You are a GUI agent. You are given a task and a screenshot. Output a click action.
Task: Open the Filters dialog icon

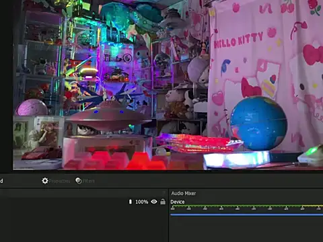(x=79, y=181)
